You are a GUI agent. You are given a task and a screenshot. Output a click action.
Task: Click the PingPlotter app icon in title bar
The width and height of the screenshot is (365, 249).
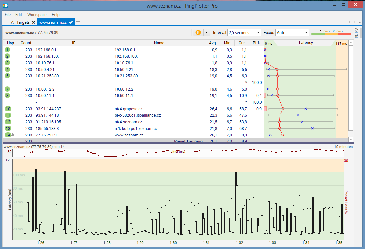point(5,5)
